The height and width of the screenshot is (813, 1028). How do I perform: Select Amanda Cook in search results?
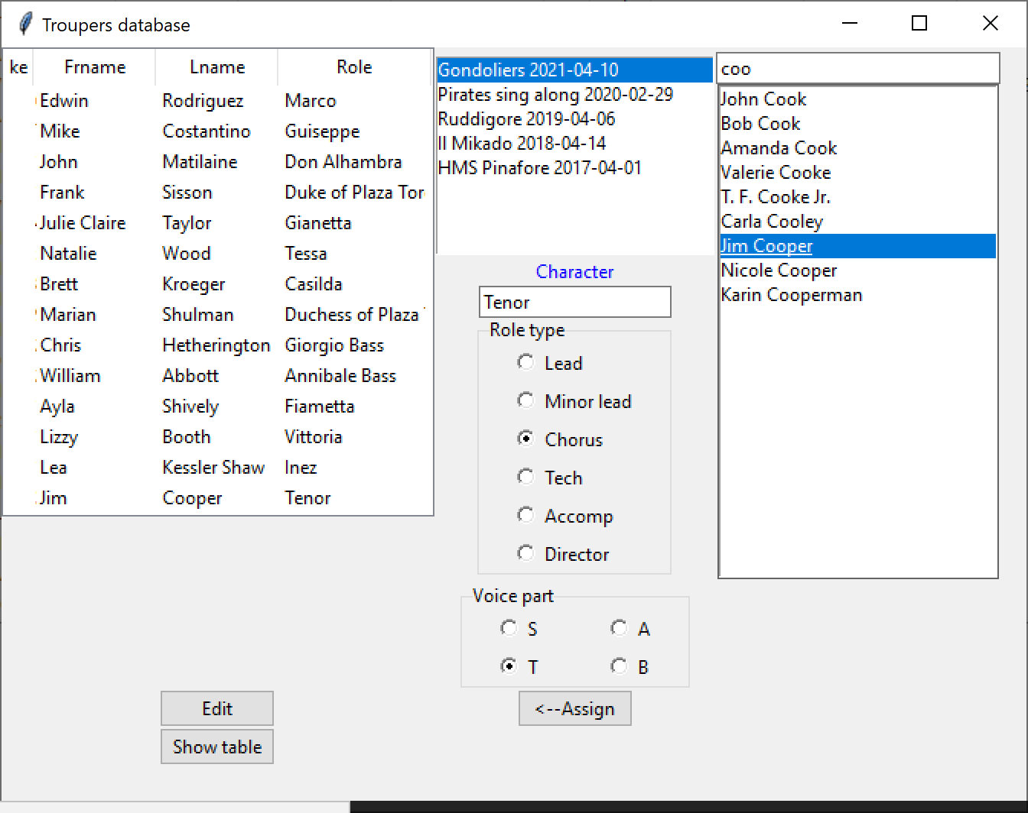coord(779,148)
